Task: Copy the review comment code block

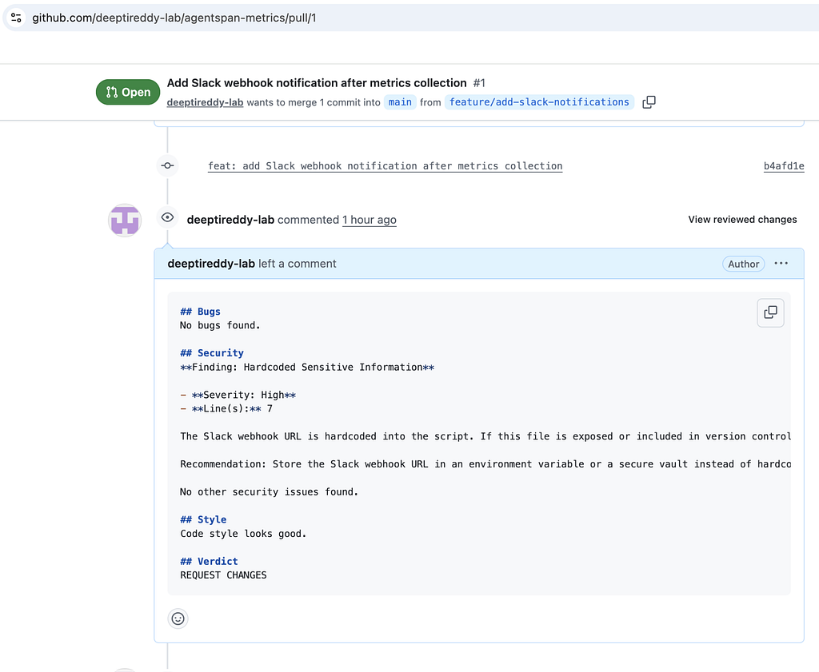Action: [770, 312]
